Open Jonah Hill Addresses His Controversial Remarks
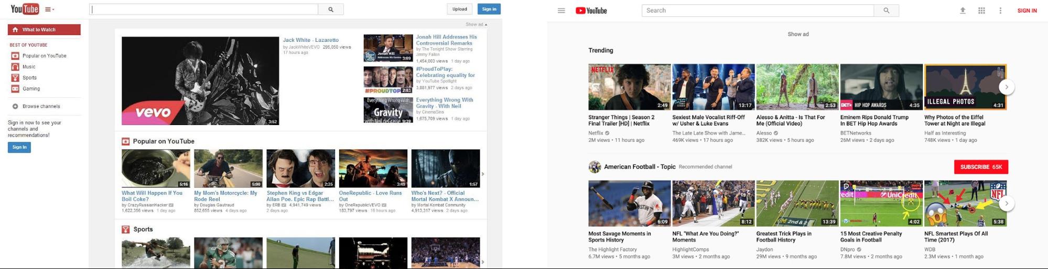 (447, 40)
